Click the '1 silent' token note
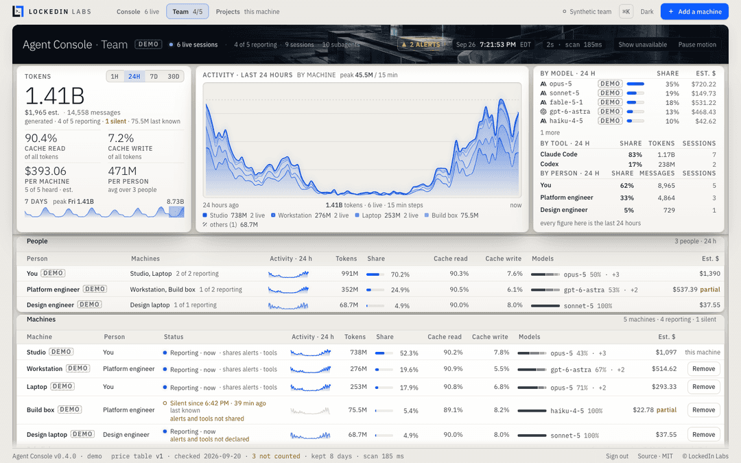Viewport: 741px width, 463px height. tap(116, 121)
